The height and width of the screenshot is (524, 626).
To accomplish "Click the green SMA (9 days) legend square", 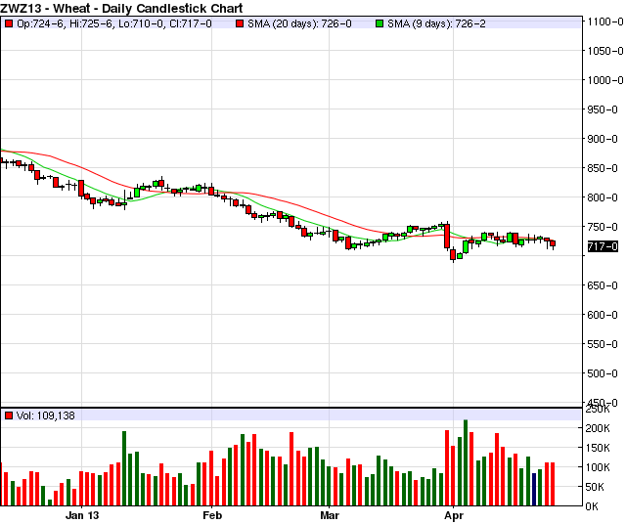I will coord(380,23).
